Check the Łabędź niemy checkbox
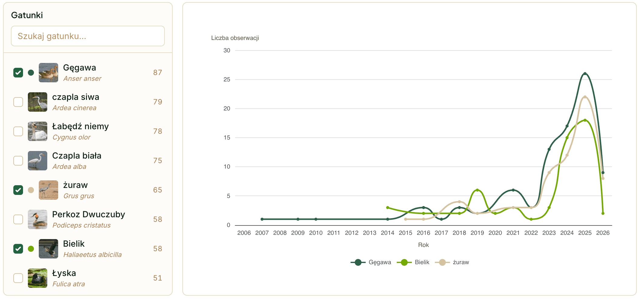 click(x=18, y=131)
